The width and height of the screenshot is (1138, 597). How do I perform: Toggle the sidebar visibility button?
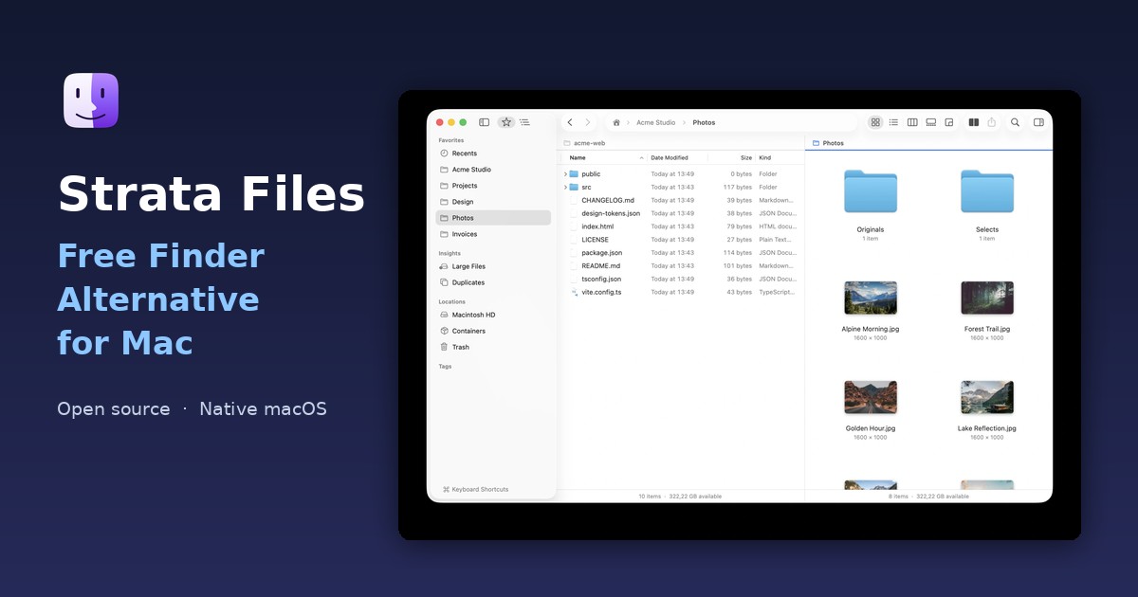click(x=484, y=122)
